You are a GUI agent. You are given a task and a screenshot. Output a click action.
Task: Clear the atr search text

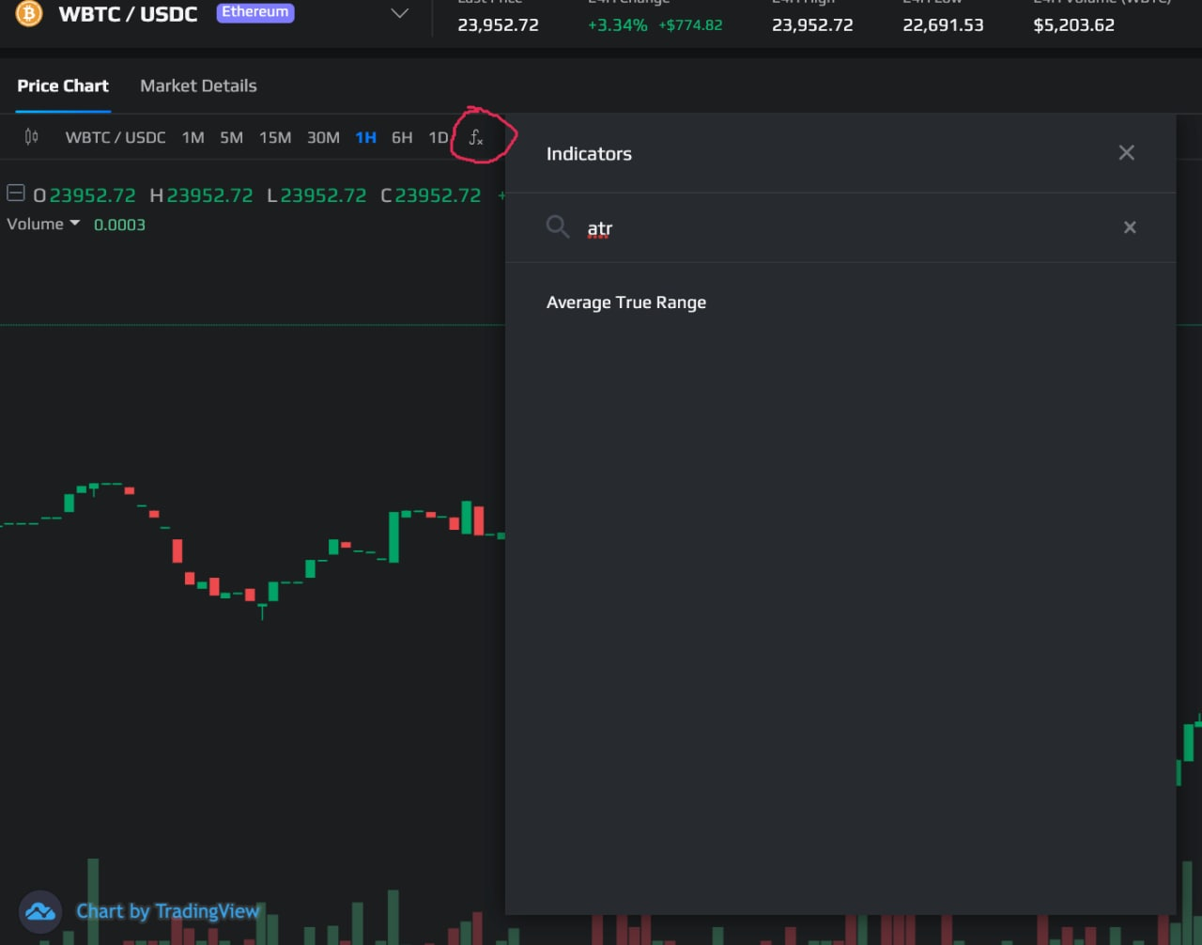(1130, 227)
